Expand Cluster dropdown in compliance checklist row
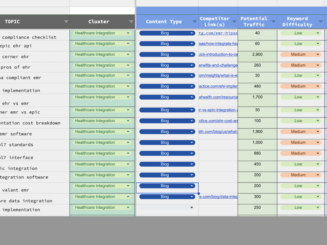 [128, 33]
